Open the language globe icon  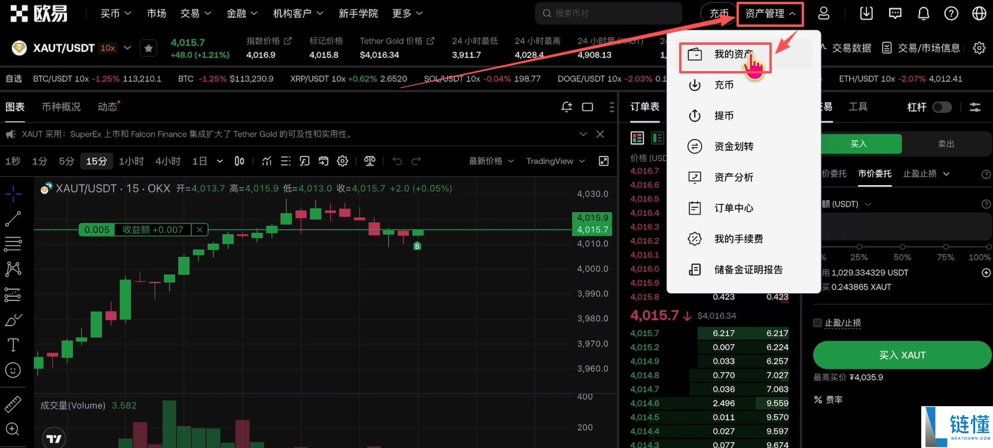pyautogui.click(x=979, y=13)
